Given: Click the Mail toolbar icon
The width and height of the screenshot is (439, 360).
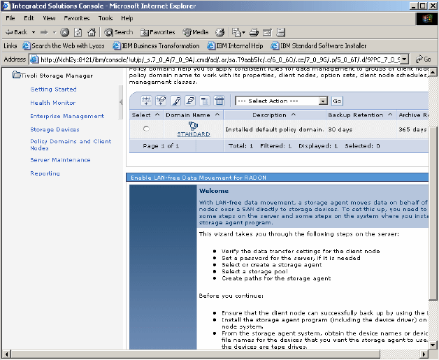Looking at the screenshot, I should 238,32.
